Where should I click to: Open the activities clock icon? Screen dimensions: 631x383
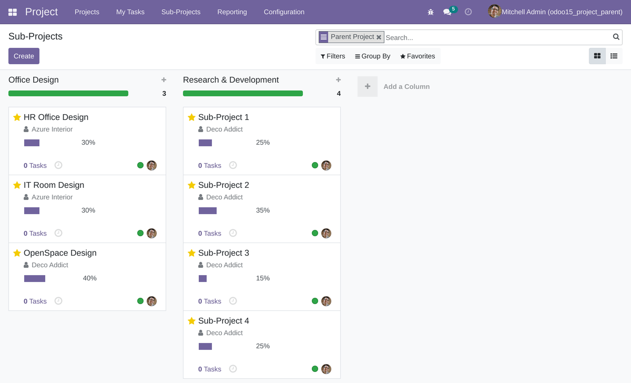467,12
